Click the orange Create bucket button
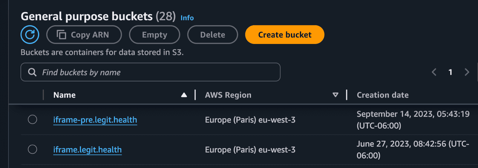Image resolution: width=478 pixels, height=168 pixels. click(284, 35)
